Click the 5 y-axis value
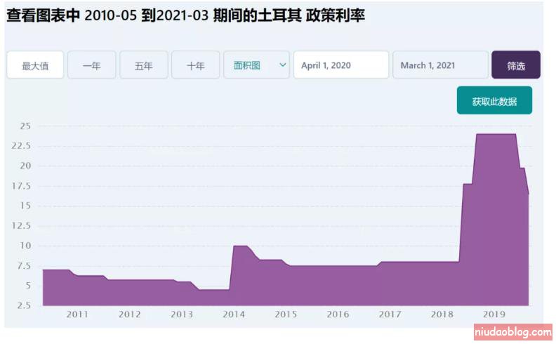Screen dimensions: 556x344 coord(28,286)
